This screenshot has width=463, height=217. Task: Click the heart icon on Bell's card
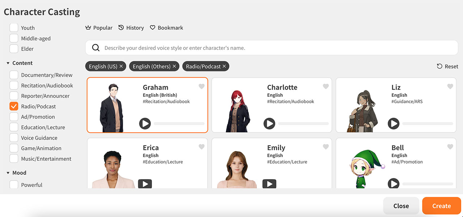[450, 147]
